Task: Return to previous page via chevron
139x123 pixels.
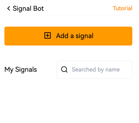Action: point(9,8)
